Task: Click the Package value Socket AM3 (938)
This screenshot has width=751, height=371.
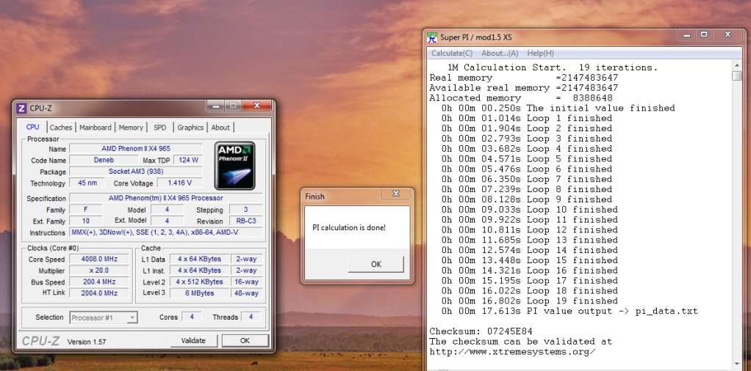Action: coord(135,172)
